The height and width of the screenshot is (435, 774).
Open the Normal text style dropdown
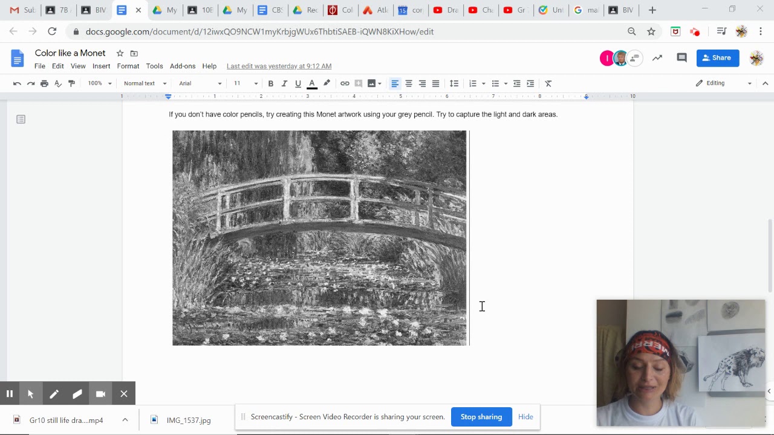(x=145, y=83)
